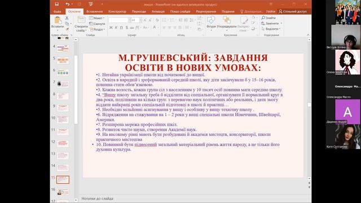Open the quick access toolbar customize arrow
Image resolution: width=361 pixels, height=203 pixels.
pos(102,4)
